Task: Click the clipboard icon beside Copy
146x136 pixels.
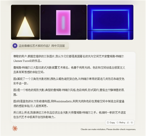Action: [x=108, y=123]
